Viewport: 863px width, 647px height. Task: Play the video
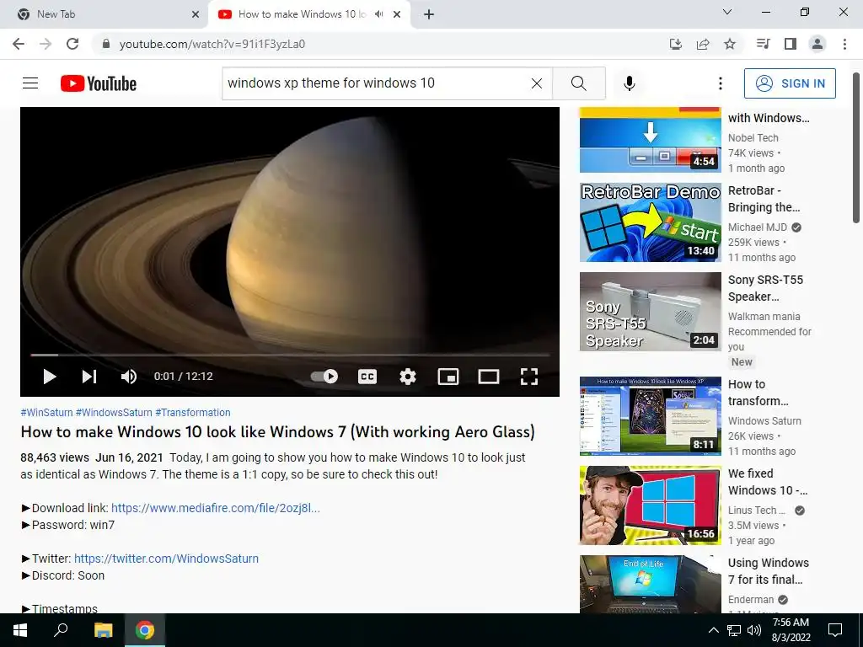coord(50,377)
